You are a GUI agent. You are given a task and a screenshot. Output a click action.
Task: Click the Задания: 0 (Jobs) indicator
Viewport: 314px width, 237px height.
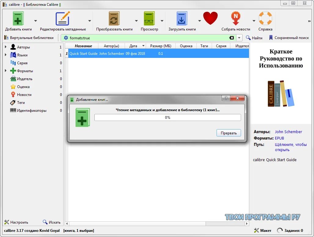tap(290, 230)
